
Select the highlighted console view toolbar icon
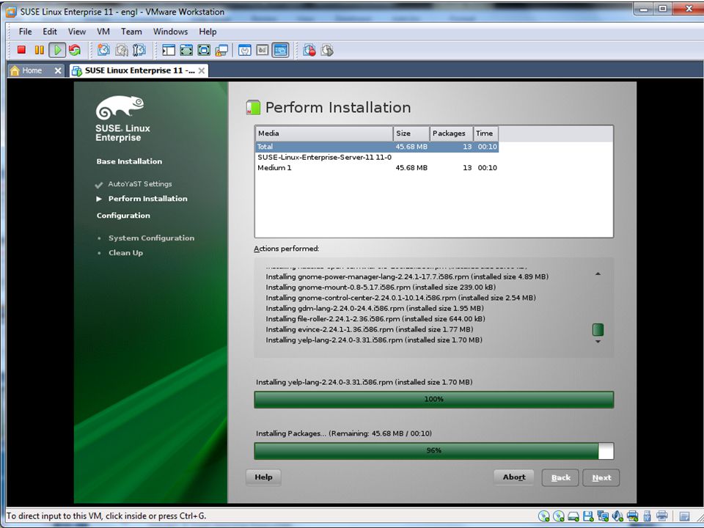point(280,50)
